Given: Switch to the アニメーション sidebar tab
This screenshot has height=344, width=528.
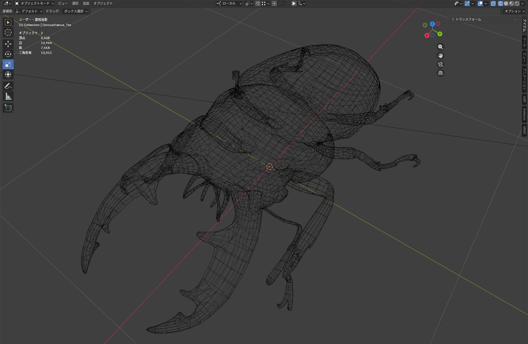Looking at the screenshot, I should (x=524, y=78).
